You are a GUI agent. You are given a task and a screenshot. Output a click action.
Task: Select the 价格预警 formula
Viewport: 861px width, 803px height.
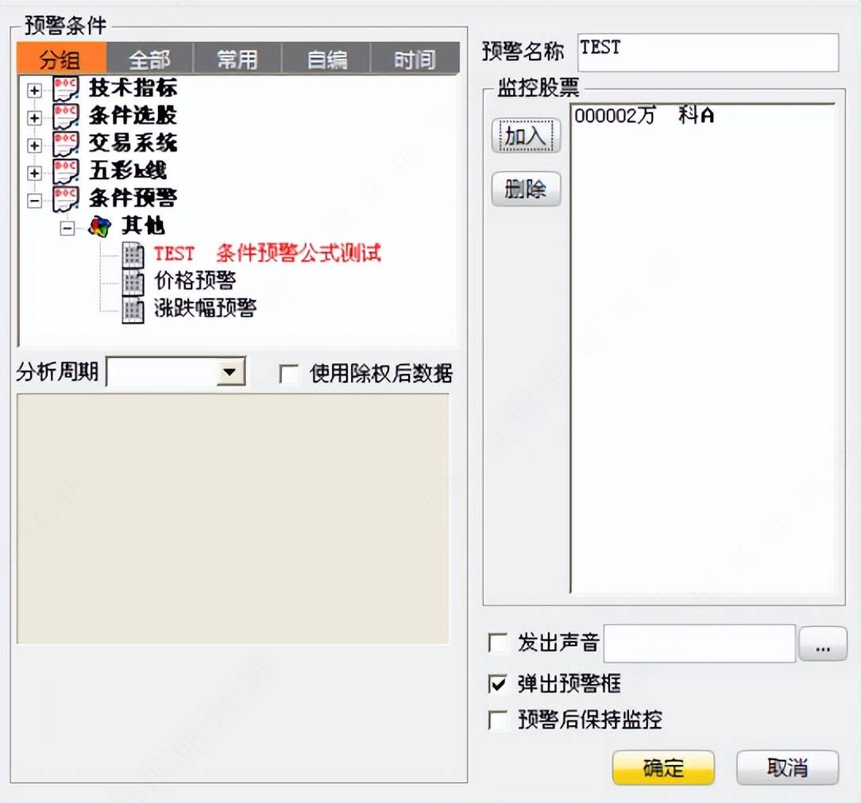pyautogui.click(x=195, y=281)
